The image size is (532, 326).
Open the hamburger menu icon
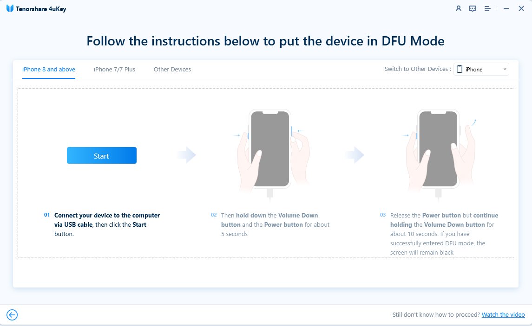[487, 8]
